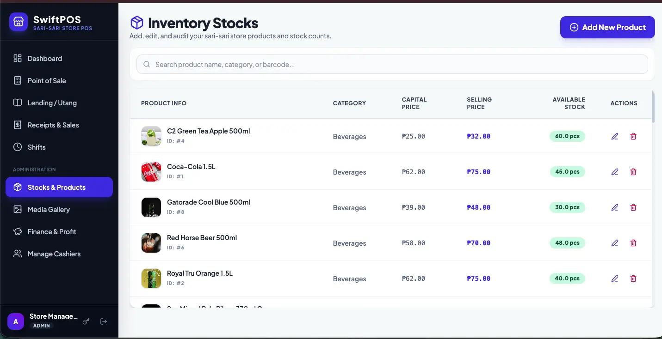Click the 'Coca-Cola 1.5L' product name
This screenshot has height=339, width=662.
191,167
